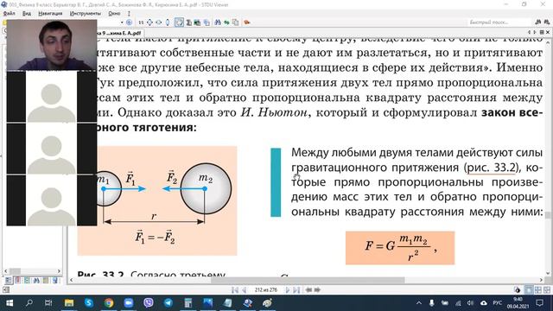Viewport: 553px width, 311px height.
Task: Open the ? help menu
Action: pyautogui.click(x=129, y=14)
